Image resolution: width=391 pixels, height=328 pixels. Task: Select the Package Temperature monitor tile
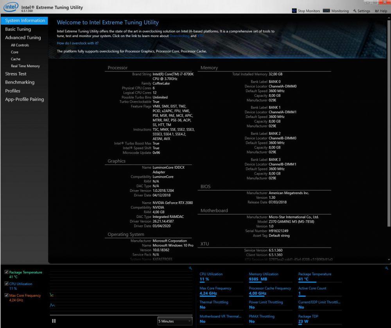click(320, 277)
